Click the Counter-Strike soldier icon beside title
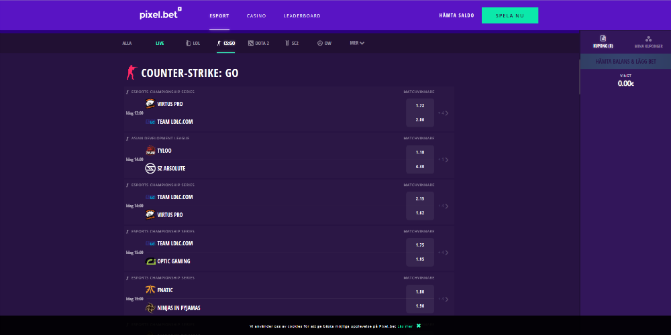Screen dimensions: 671x335 click(131, 72)
